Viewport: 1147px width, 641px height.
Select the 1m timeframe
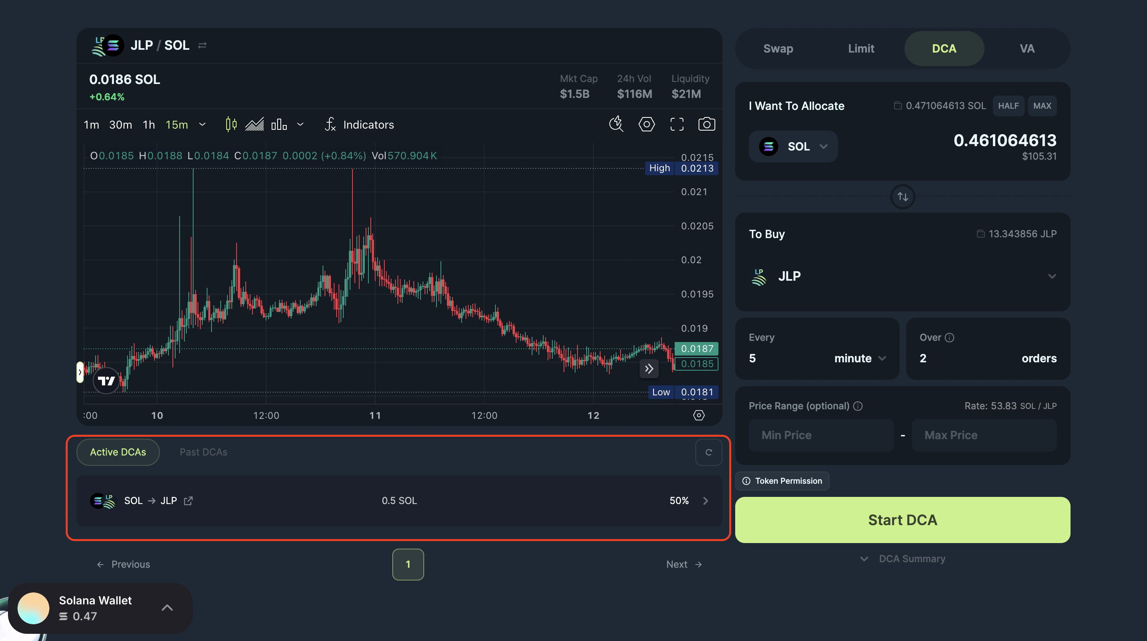91,125
